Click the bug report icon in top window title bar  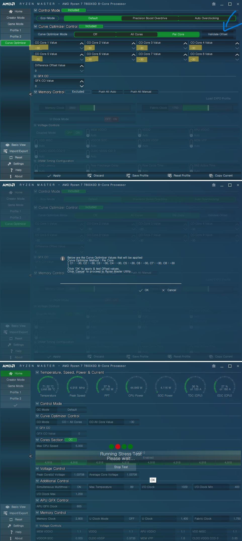(x=214, y=4)
